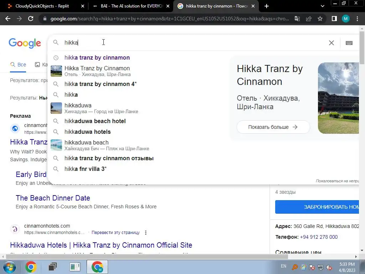This screenshot has width=365, height=274.
Task: Open the stacked windows taskbar icon
Action: point(53,267)
